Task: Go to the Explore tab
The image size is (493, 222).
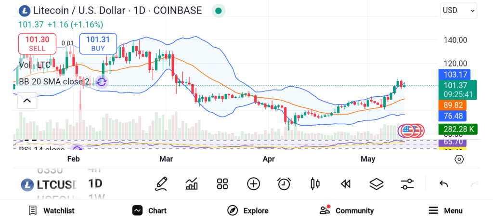Action: [x=248, y=210]
